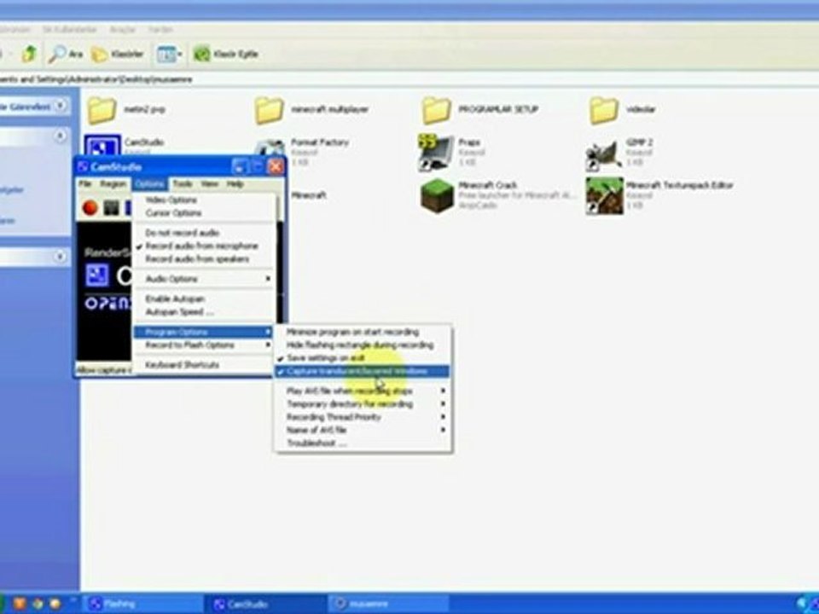The height and width of the screenshot is (614, 819).
Task: Expand the Audio Options submenu
Action: [x=204, y=279]
